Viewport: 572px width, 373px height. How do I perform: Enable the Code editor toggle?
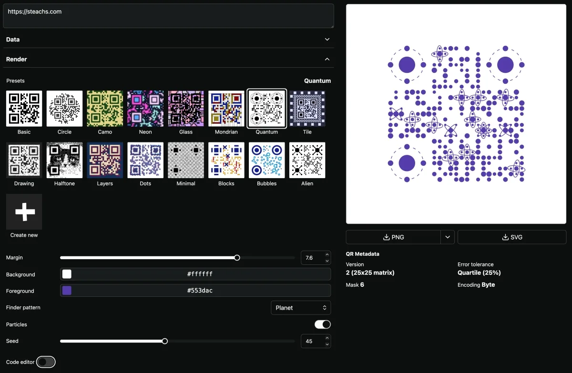point(46,362)
